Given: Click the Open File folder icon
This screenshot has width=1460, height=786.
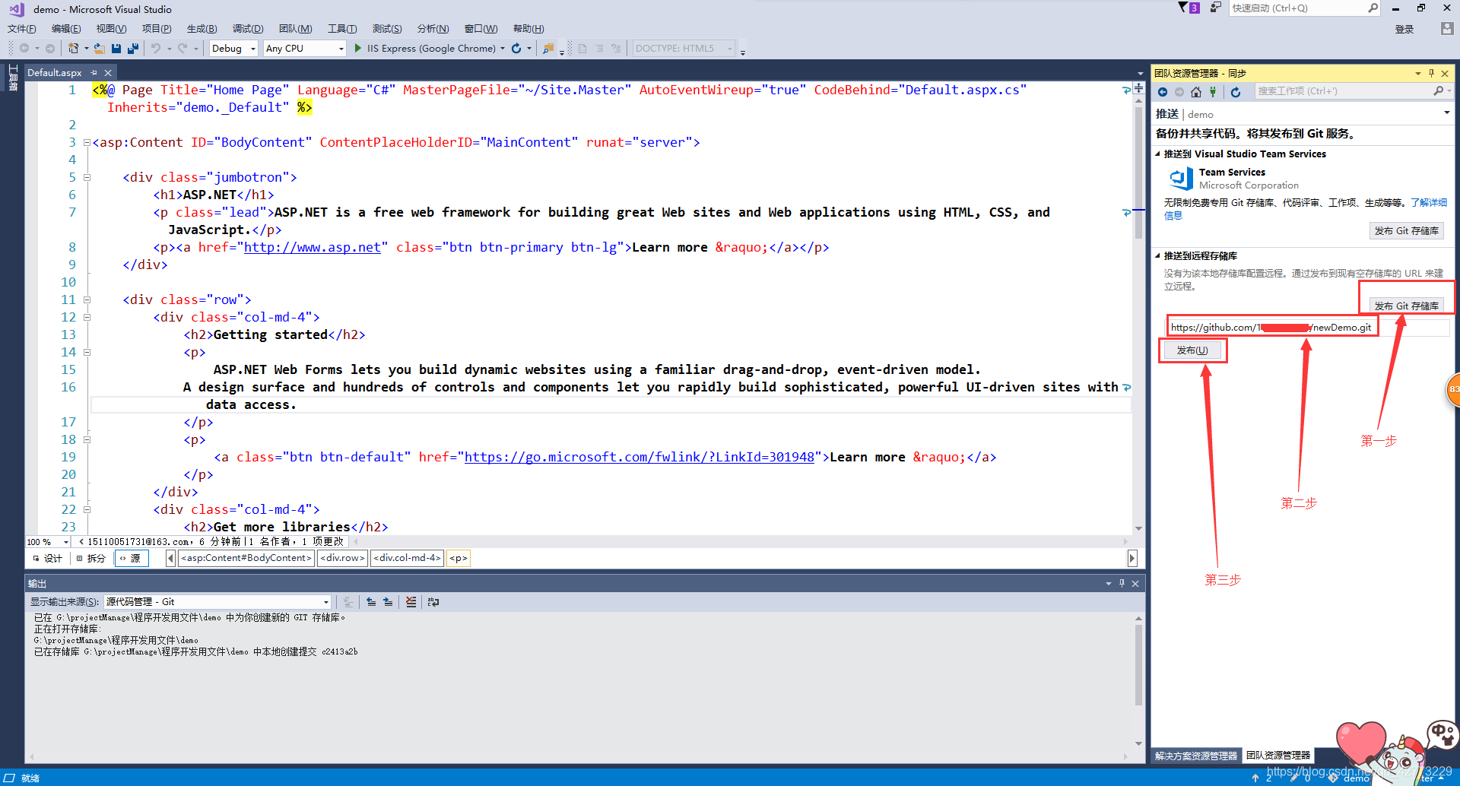Looking at the screenshot, I should pyautogui.click(x=99, y=48).
